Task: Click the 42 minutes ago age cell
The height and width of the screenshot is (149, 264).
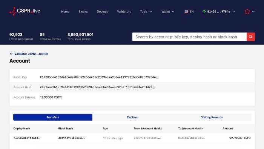Action: click(x=113, y=138)
